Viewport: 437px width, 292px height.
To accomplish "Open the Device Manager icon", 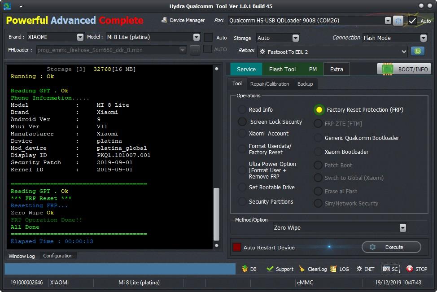I will tap(164, 20).
